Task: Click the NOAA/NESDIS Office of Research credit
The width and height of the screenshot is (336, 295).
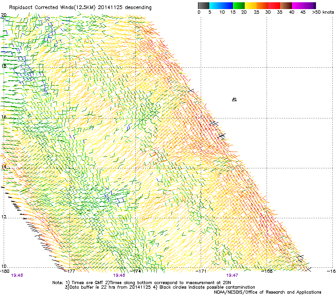Action: [267, 292]
